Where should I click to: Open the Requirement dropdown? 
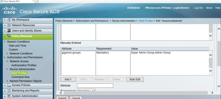click(x=86, y=90)
